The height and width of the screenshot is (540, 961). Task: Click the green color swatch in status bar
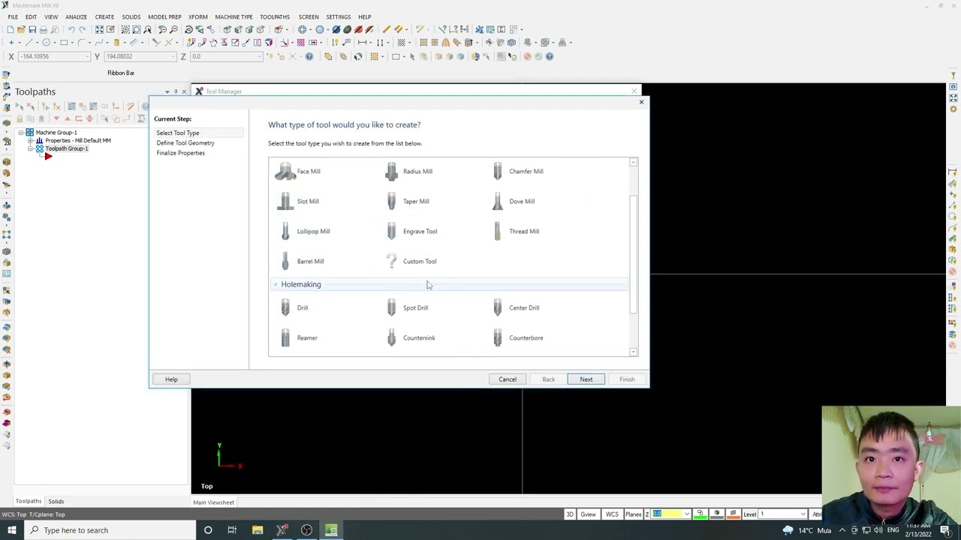(x=700, y=514)
